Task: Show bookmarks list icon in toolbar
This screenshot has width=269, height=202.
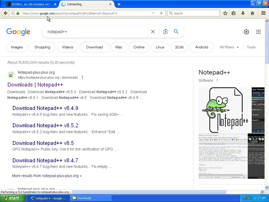Action: (x=234, y=13)
